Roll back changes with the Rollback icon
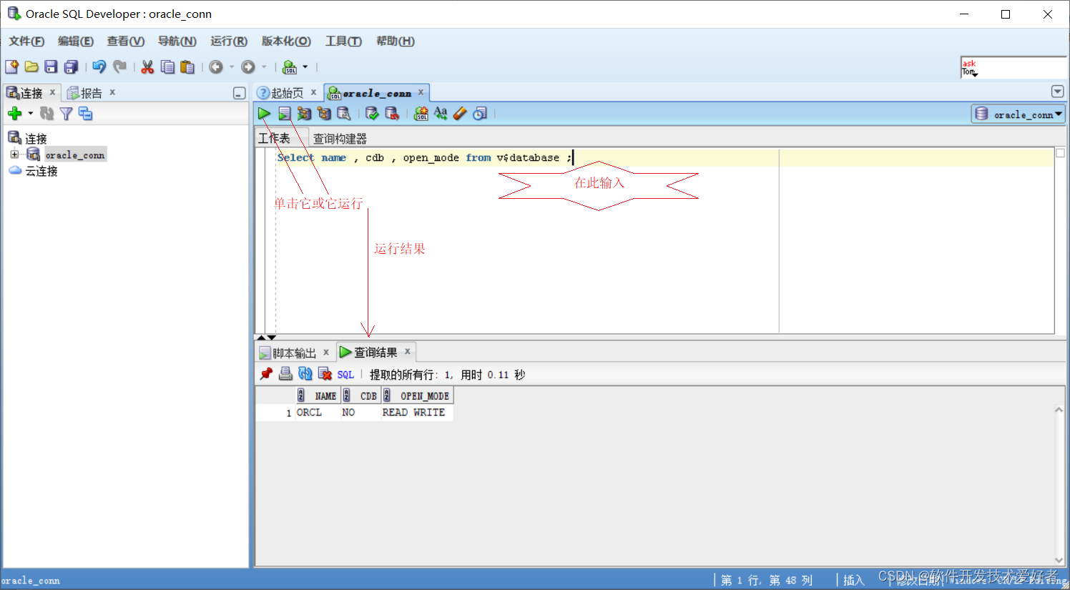This screenshot has height=590, width=1070. tap(391, 113)
